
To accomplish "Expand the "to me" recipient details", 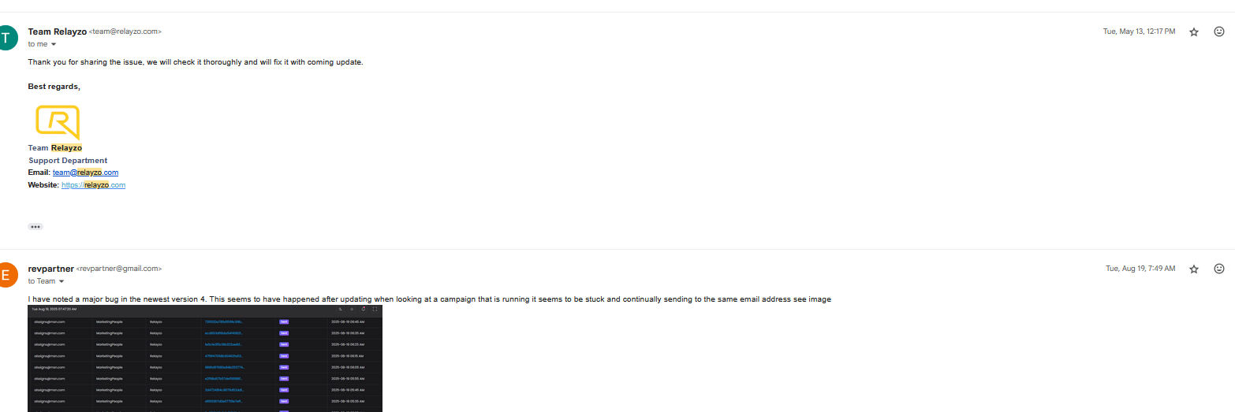I will (x=54, y=44).
